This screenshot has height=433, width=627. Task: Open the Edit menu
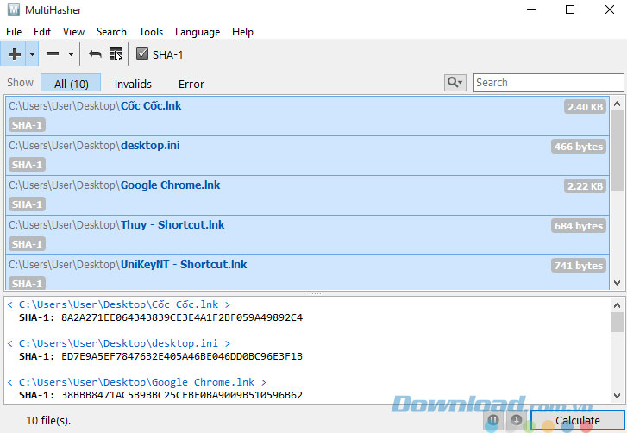42,32
